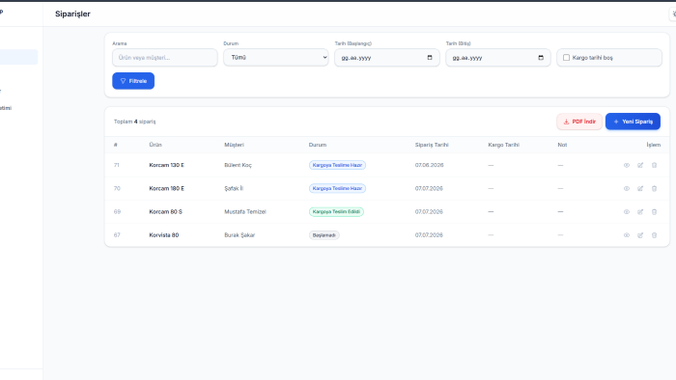Delete order 71 Korcam 130 E

point(654,165)
